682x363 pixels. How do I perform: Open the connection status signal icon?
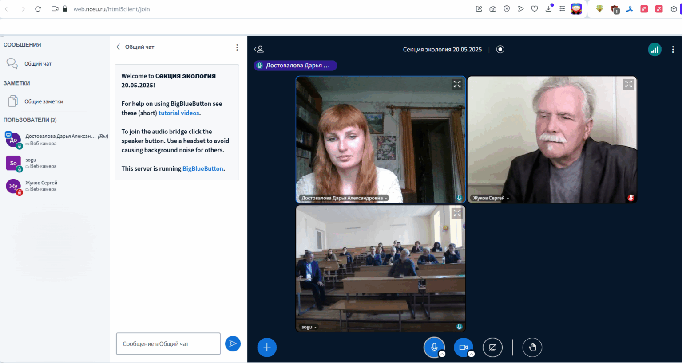coord(654,50)
